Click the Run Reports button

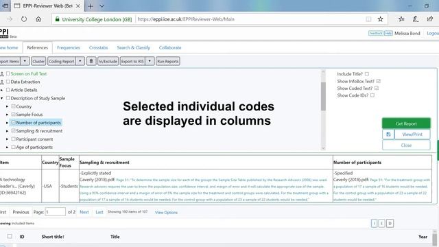167,61
